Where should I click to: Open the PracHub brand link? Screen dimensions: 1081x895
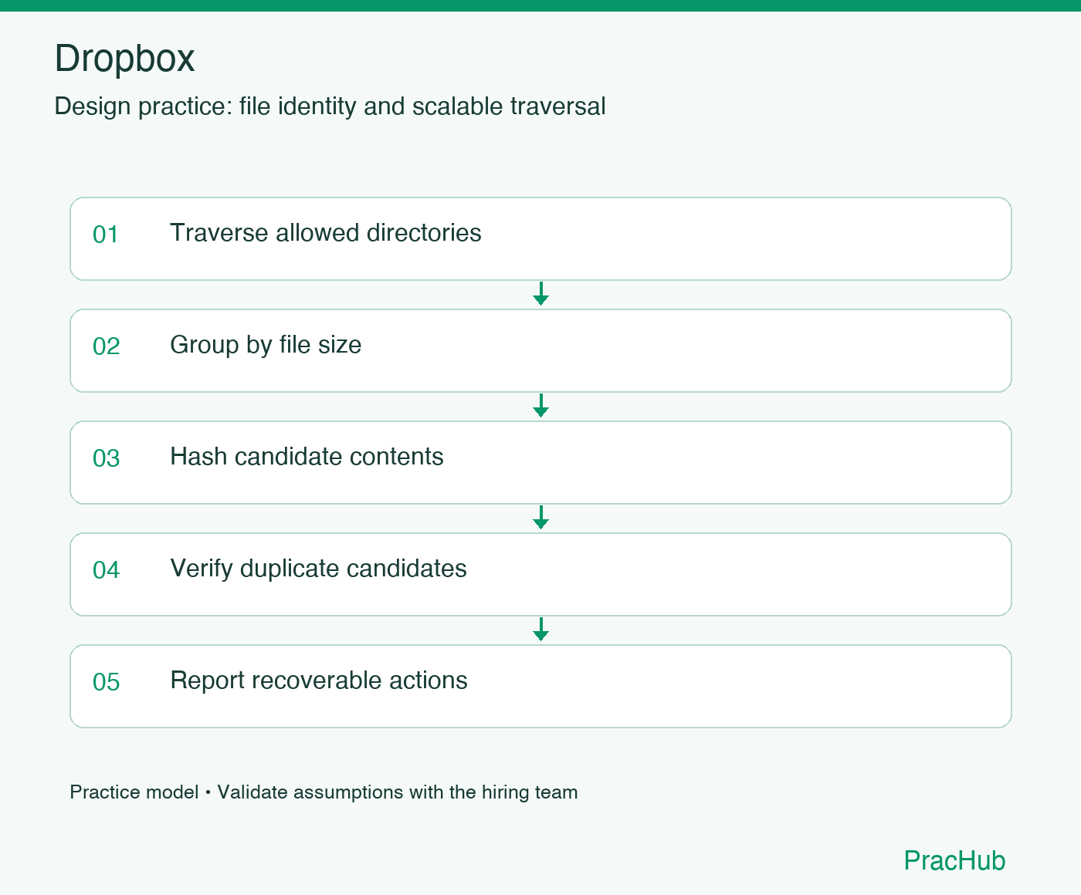coord(954,860)
